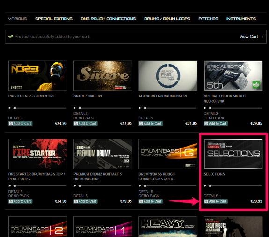Open the Instruments category tab

241,19
